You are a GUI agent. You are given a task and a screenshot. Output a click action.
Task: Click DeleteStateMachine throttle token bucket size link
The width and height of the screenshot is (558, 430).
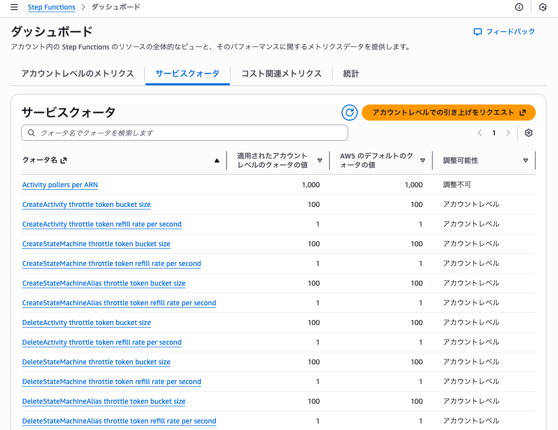click(96, 362)
